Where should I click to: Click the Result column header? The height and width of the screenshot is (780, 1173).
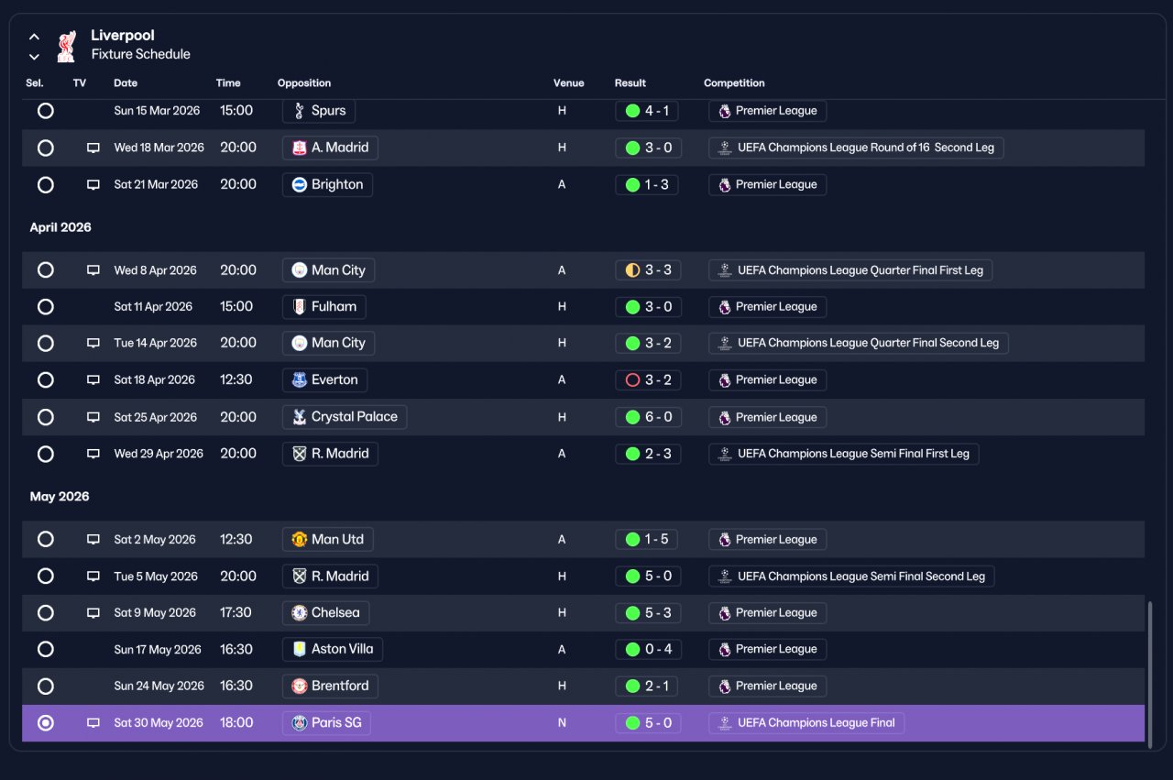(630, 83)
